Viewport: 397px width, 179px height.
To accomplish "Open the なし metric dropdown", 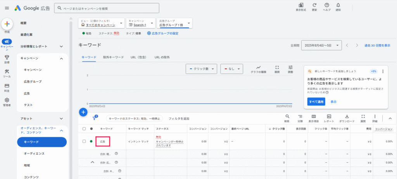I will [232, 69].
